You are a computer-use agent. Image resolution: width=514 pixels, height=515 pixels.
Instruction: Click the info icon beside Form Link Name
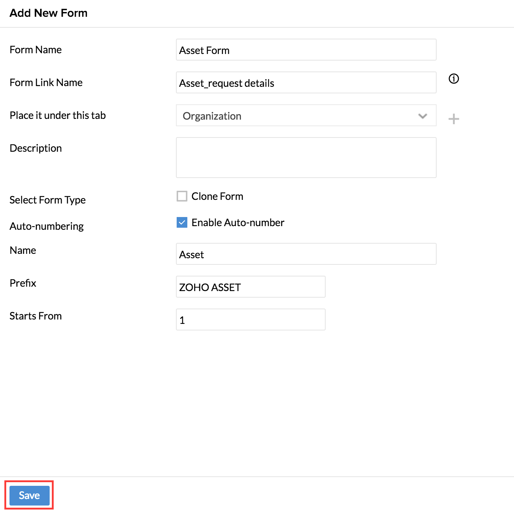[453, 79]
